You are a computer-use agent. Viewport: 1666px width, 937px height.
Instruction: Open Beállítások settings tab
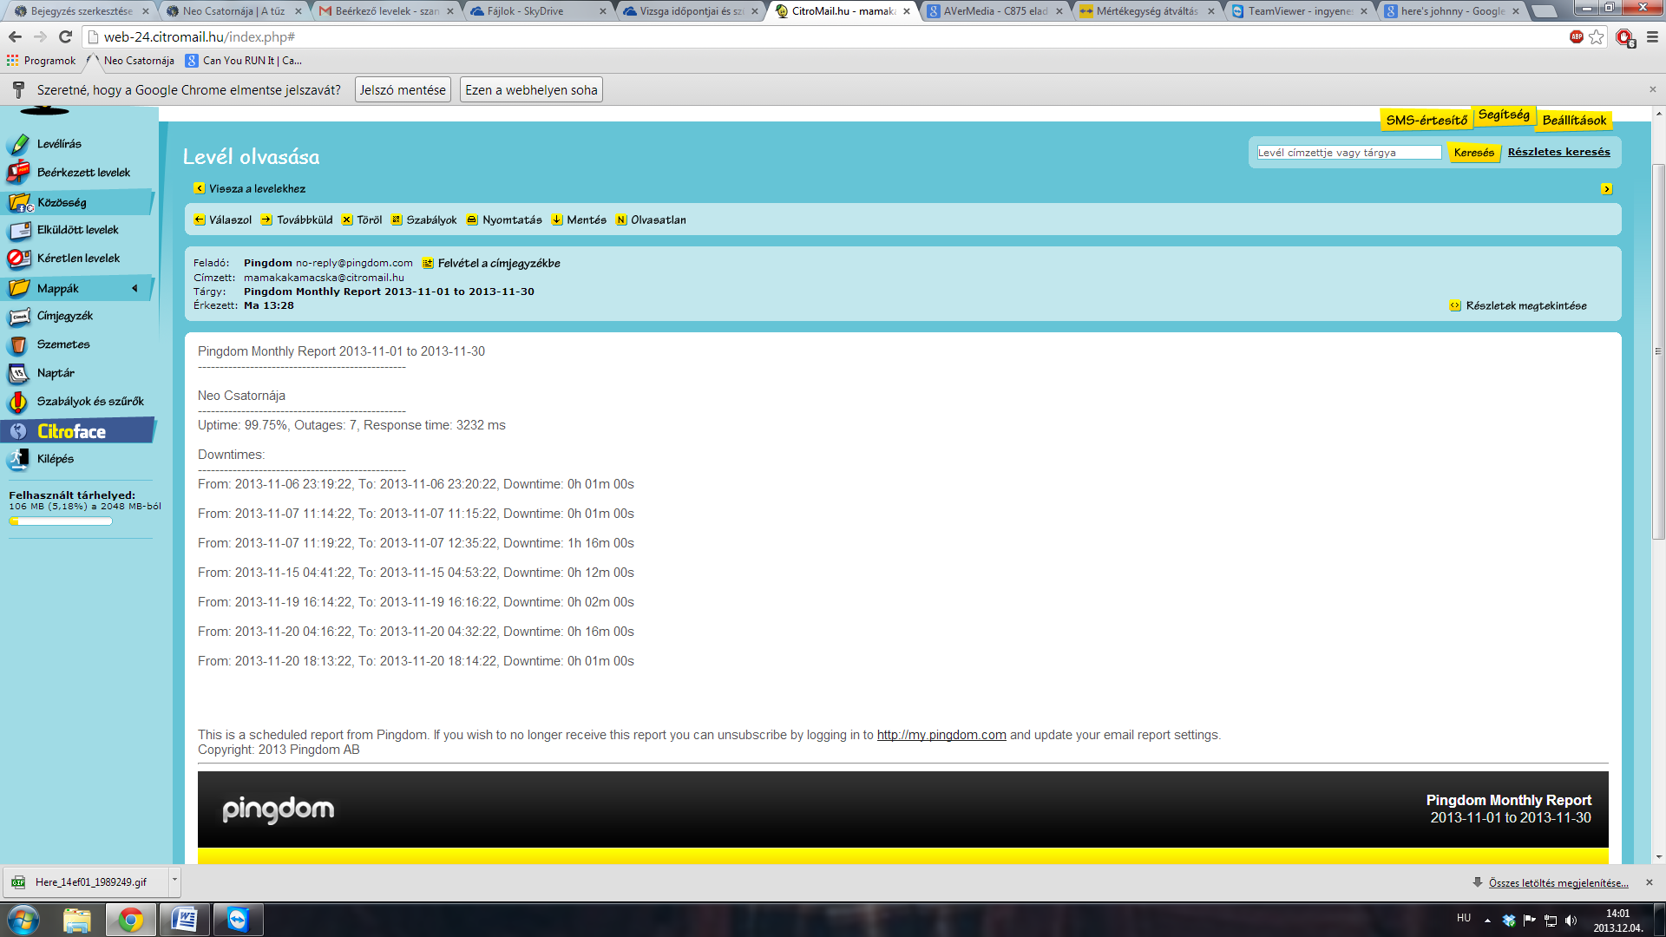[1574, 120]
